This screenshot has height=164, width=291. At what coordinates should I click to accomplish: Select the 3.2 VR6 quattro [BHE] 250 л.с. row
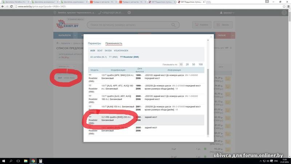click(146, 120)
